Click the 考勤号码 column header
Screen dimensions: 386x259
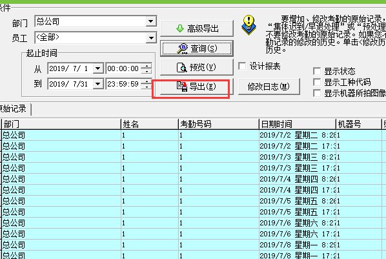[218, 124]
